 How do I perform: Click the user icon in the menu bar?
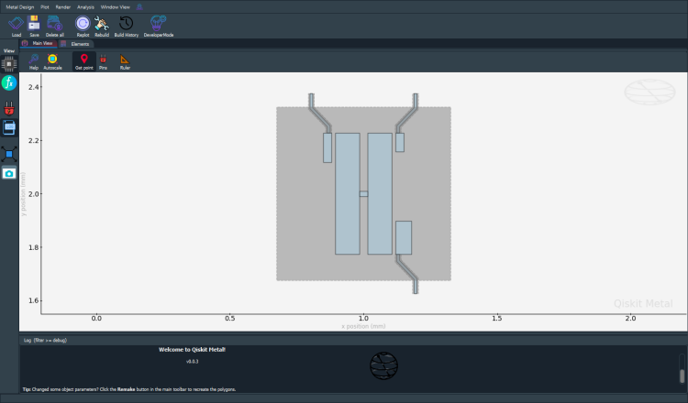[x=139, y=7]
